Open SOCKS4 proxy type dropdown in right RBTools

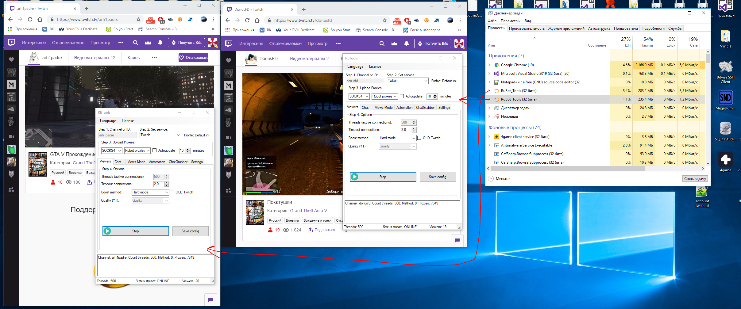(x=359, y=96)
